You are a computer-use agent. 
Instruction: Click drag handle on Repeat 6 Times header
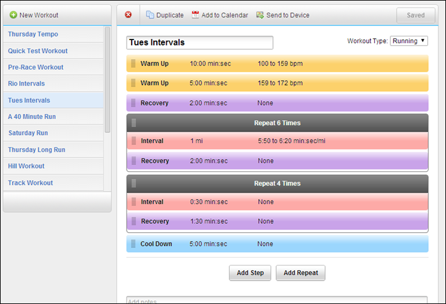(x=133, y=123)
